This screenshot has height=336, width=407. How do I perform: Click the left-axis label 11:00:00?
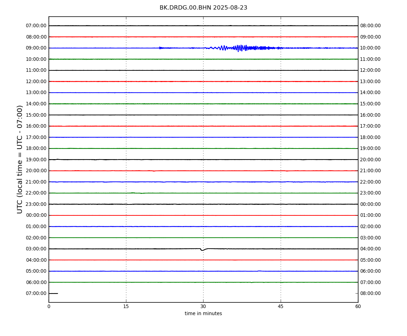point(36,70)
